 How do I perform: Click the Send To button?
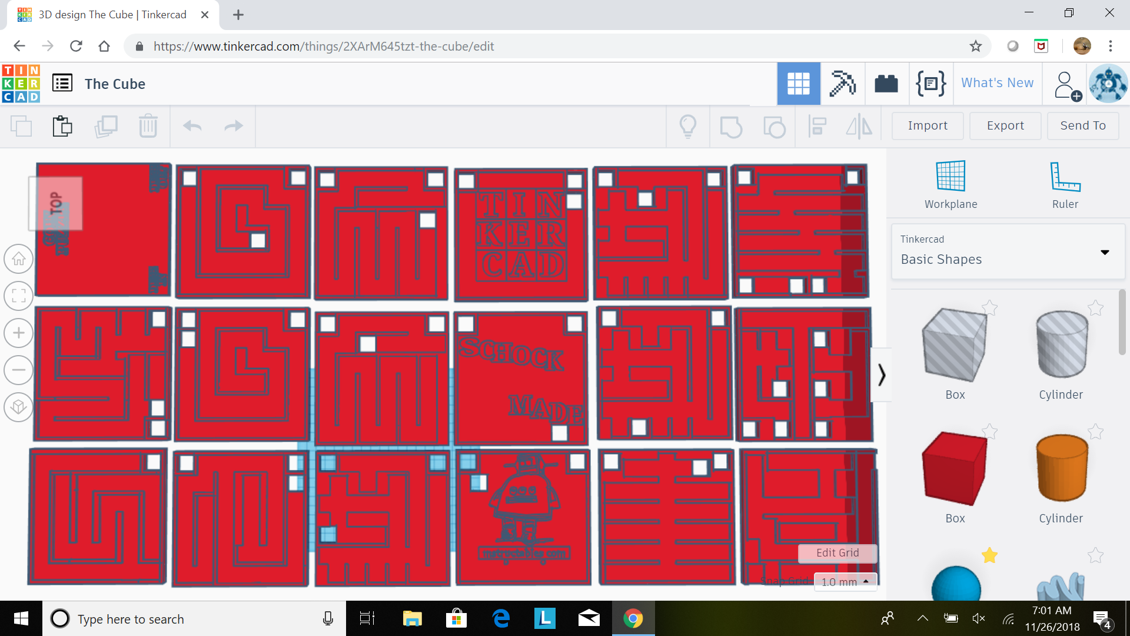[x=1083, y=125]
